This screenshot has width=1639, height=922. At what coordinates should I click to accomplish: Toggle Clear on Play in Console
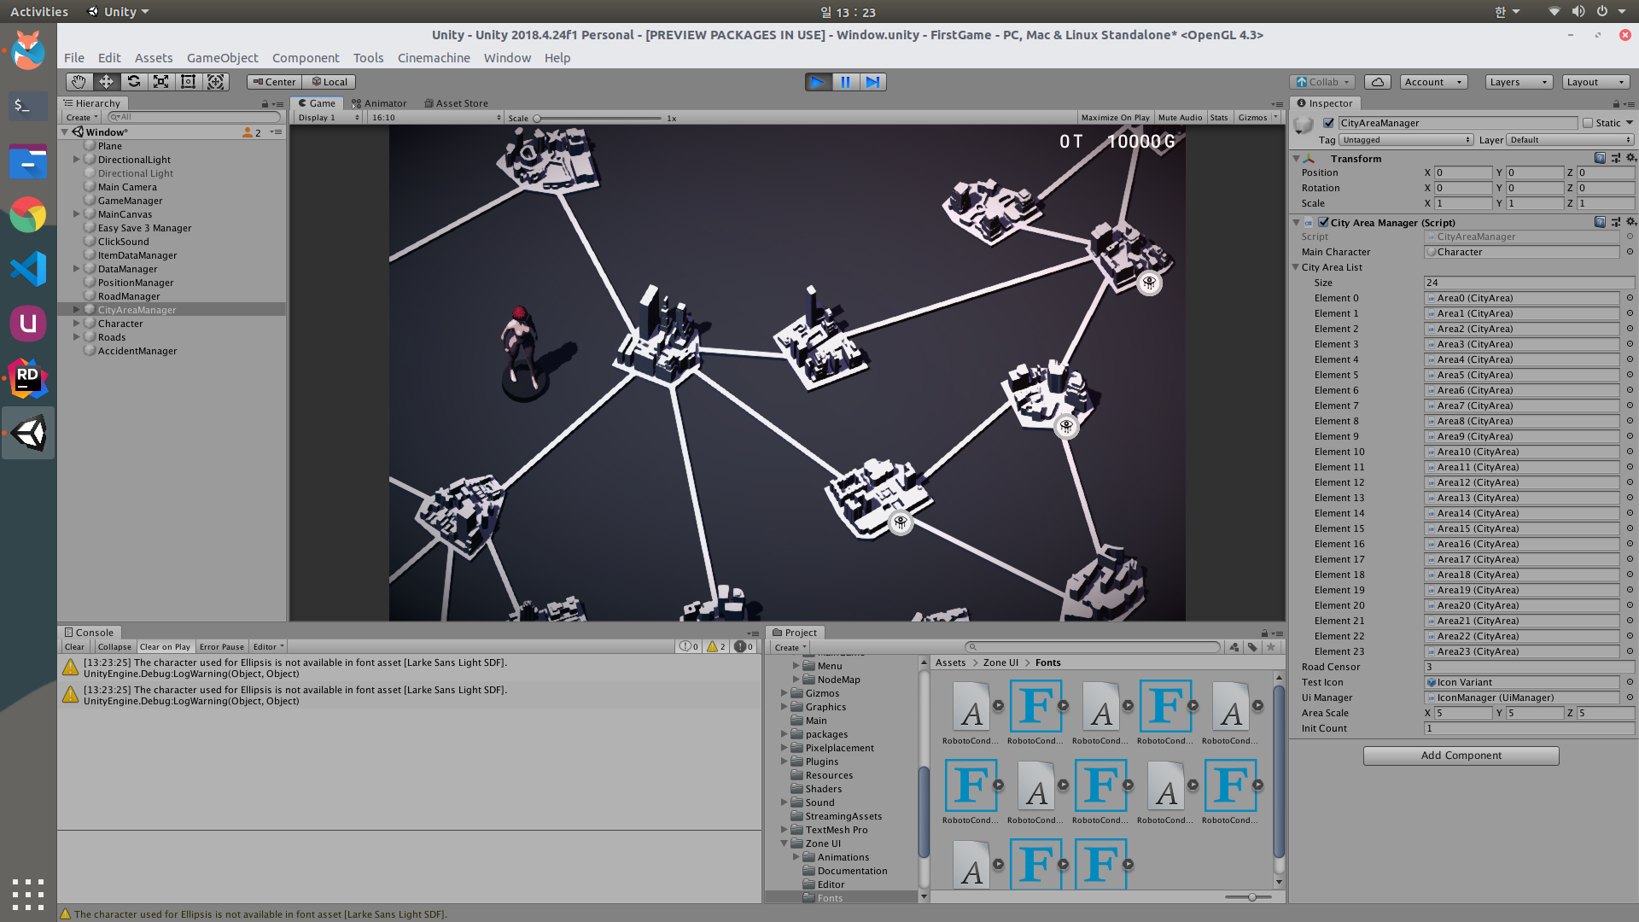[165, 646]
